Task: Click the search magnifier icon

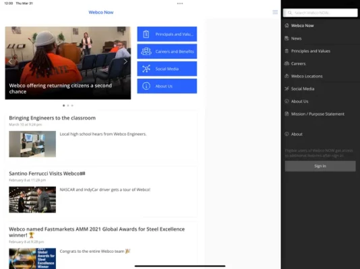Action: [x=290, y=13]
